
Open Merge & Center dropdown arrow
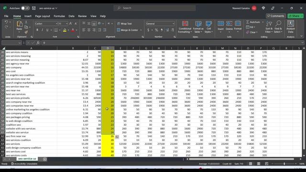141,30
